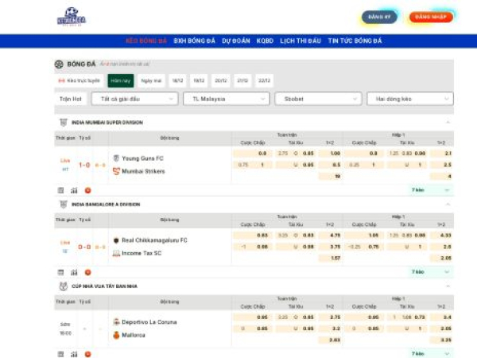Click the ĐĂNG KÝ register button

[380, 17]
